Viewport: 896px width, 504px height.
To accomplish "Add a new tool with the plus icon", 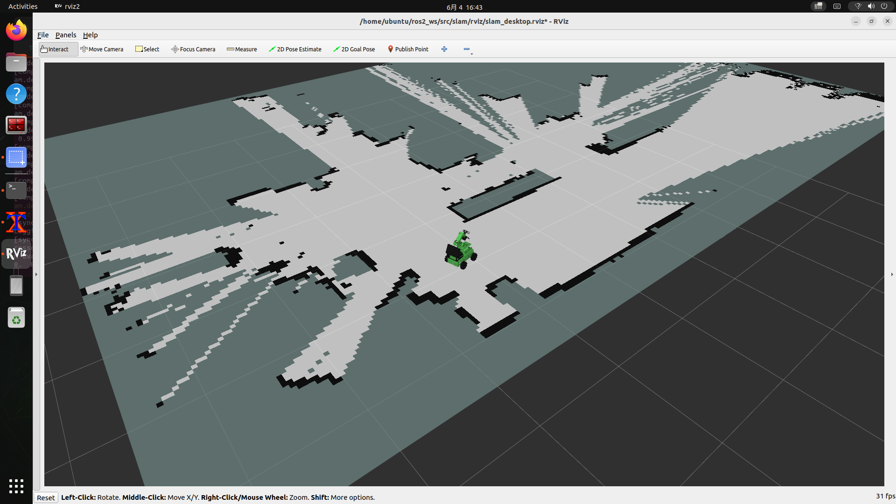I will tap(444, 49).
